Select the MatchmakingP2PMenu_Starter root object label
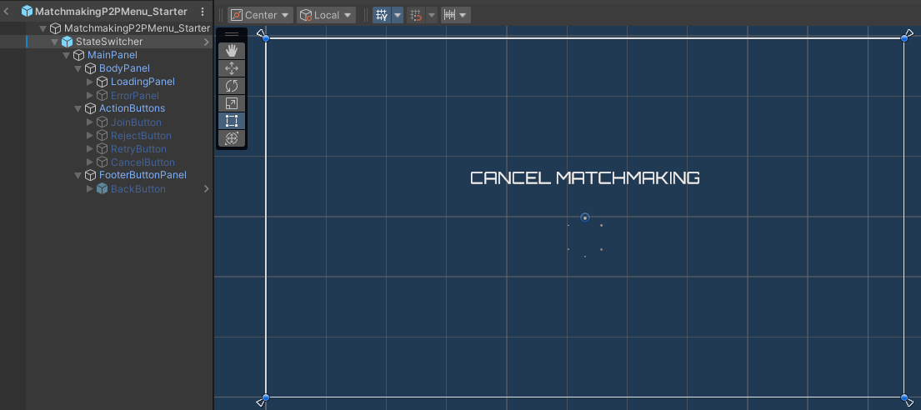This screenshot has width=921, height=410. click(x=137, y=28)
